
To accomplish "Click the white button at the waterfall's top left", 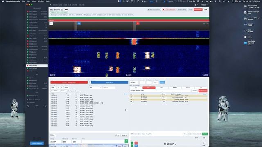I will [51, 24].
